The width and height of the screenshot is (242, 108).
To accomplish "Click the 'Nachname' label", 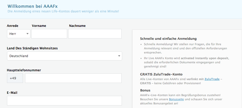I will pyautogui.click(x=77, y=26).
